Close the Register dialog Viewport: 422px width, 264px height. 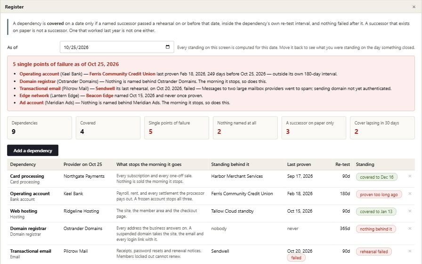pyautogui.click(x=414, y=7)
